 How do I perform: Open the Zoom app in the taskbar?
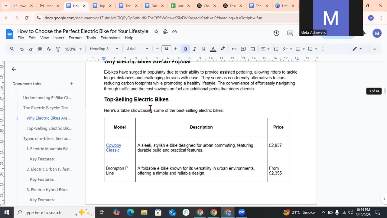242,212
